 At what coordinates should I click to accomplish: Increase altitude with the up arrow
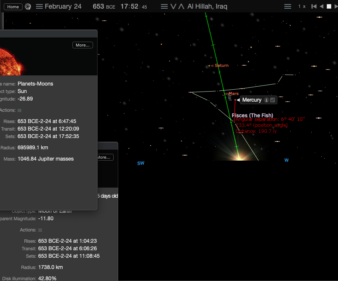pos(181,6)
